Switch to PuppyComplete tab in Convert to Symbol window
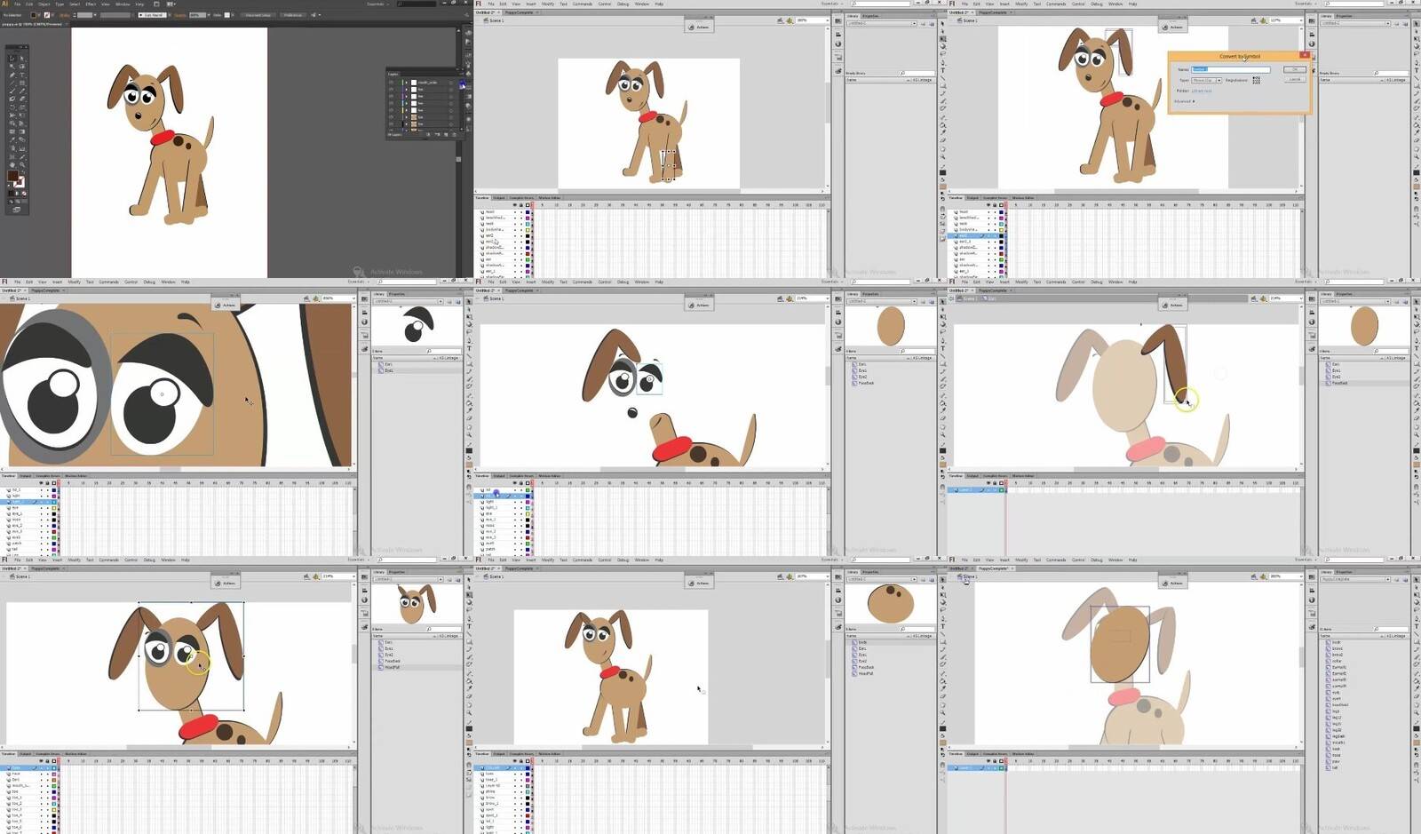The height and width of the screenshot is (834, 1421). coord(992,12)
